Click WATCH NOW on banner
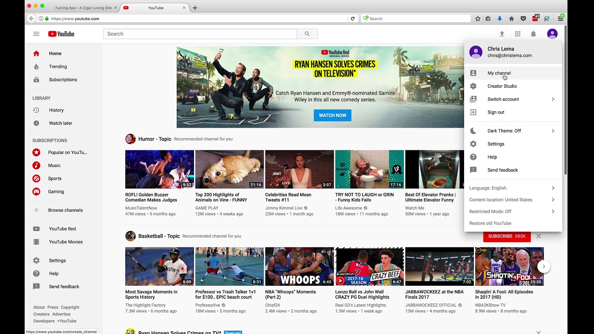The image size is (594, 334). pyautogui.click(x=332, y=115)
